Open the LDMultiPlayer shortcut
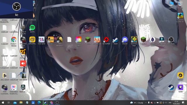 point(32,40)
